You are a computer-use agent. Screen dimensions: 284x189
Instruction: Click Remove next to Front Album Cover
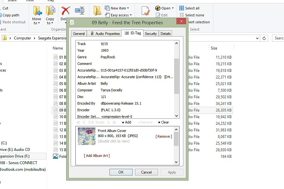(164, 136)
